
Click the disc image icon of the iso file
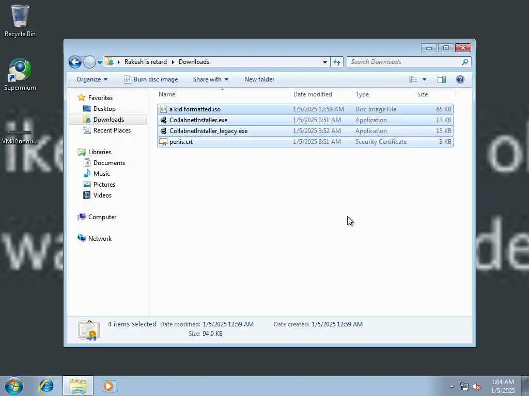pyautogui.click(x=163, y=109)
